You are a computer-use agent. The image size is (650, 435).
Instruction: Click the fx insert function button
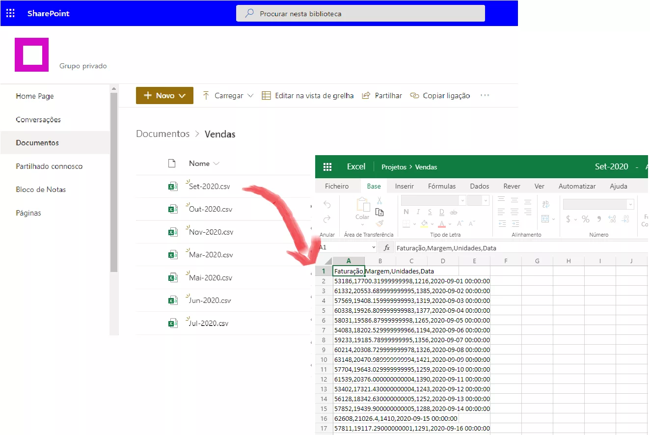387,248
